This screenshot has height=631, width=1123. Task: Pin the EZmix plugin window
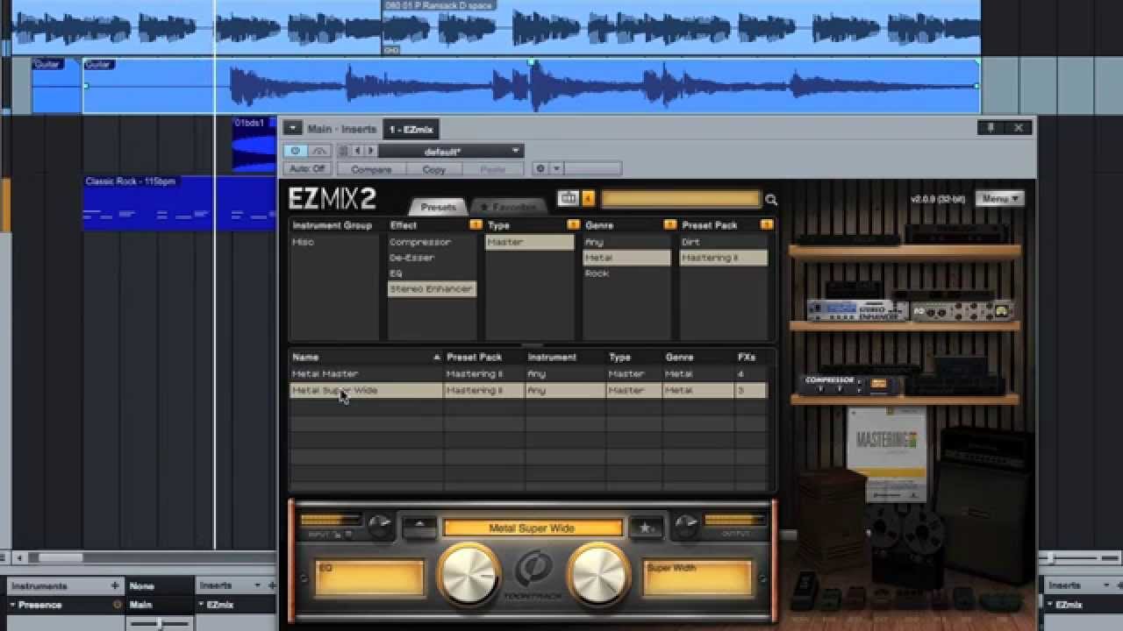coord(991,128)
